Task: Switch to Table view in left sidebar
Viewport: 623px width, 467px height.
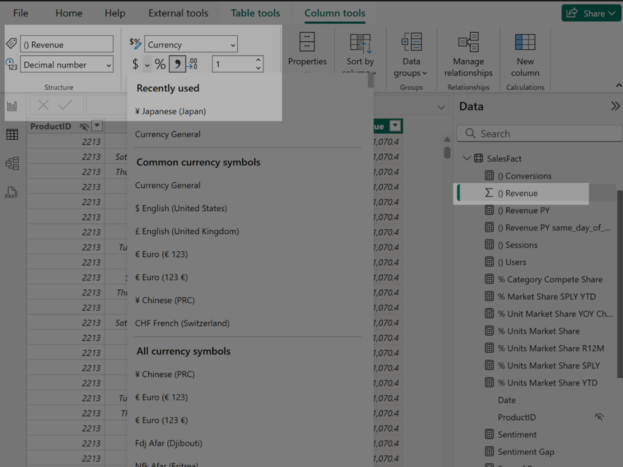Action: point(12,134)
